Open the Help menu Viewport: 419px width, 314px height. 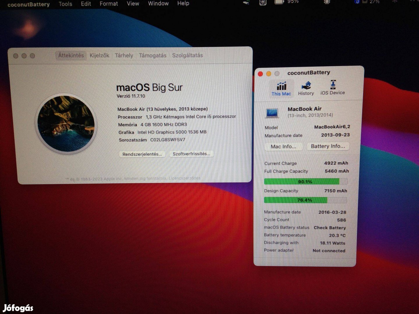[183, 3]
